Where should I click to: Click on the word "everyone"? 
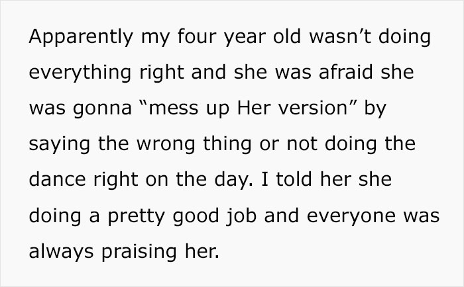tap(351, 216)
